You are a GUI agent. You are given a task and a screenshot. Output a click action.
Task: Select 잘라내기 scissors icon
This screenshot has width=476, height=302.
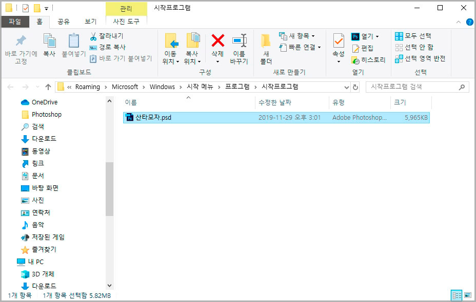click(x=93, y=36)
